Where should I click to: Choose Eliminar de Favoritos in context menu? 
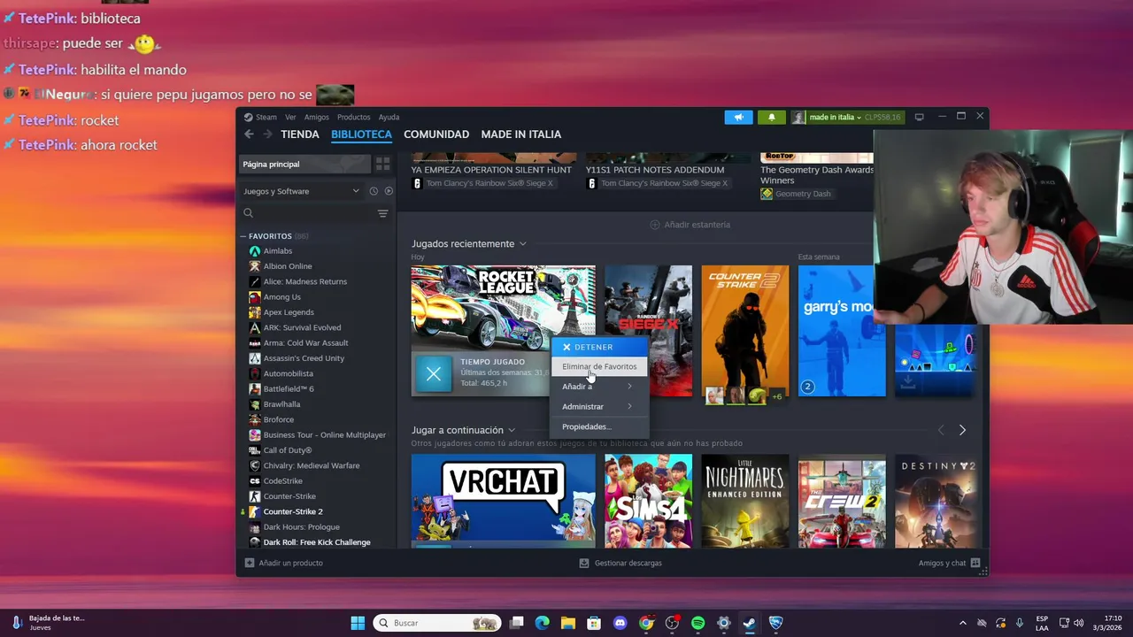coord(598,366)
